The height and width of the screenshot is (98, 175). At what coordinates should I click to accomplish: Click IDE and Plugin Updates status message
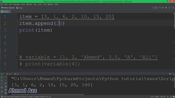pyautogui.click(x=28, y=97)
